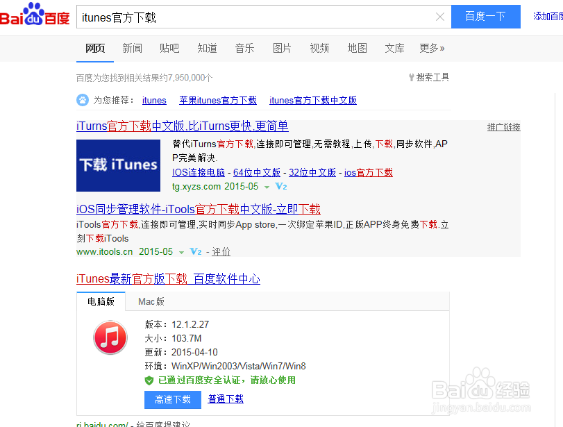Open the 添加百度 link at top right
The height and width of the screenshot is (427, 563).
point(548,16)
